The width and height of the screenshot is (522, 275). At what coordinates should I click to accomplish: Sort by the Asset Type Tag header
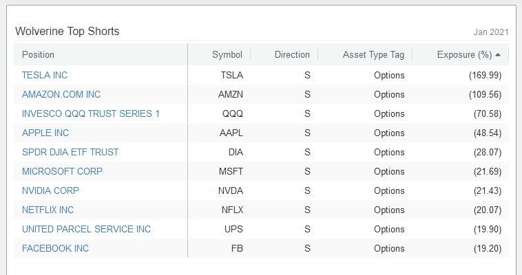373,54
